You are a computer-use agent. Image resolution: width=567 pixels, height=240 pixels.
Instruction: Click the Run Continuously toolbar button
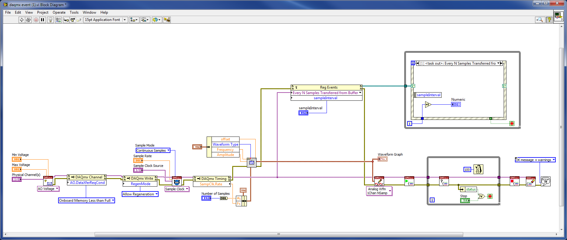coord(28,20)
